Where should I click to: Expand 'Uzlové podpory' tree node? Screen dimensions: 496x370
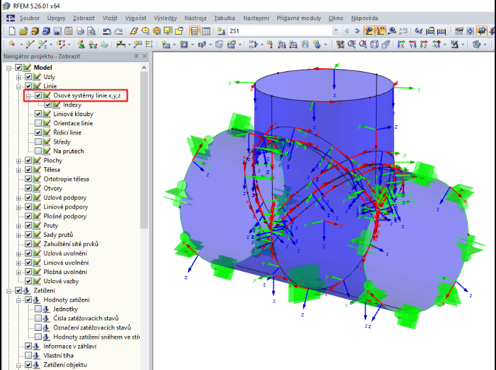19,198
